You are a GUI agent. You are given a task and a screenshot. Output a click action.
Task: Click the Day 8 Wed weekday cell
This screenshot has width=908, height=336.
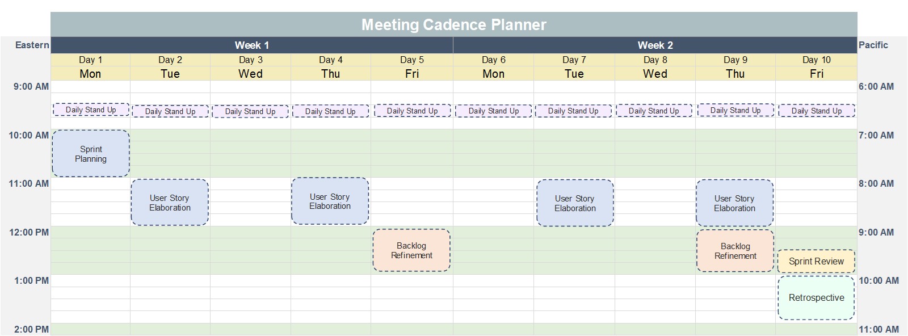tap(655, 74)
